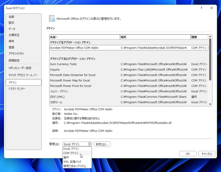
Task: Select Acrobat PDFMaker Office COM Addin row
Action: pos(129,48)
